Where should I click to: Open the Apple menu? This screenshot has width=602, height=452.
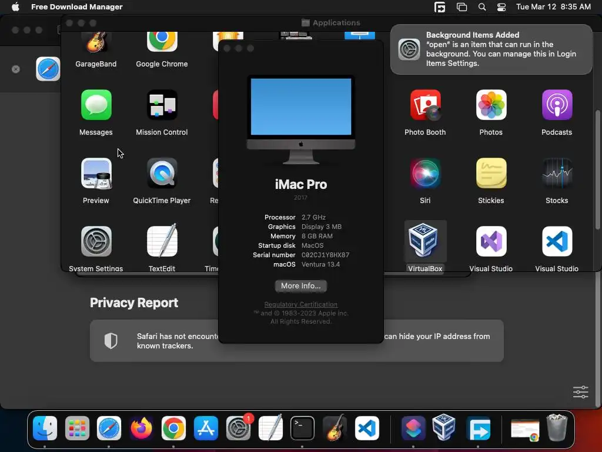15,7
